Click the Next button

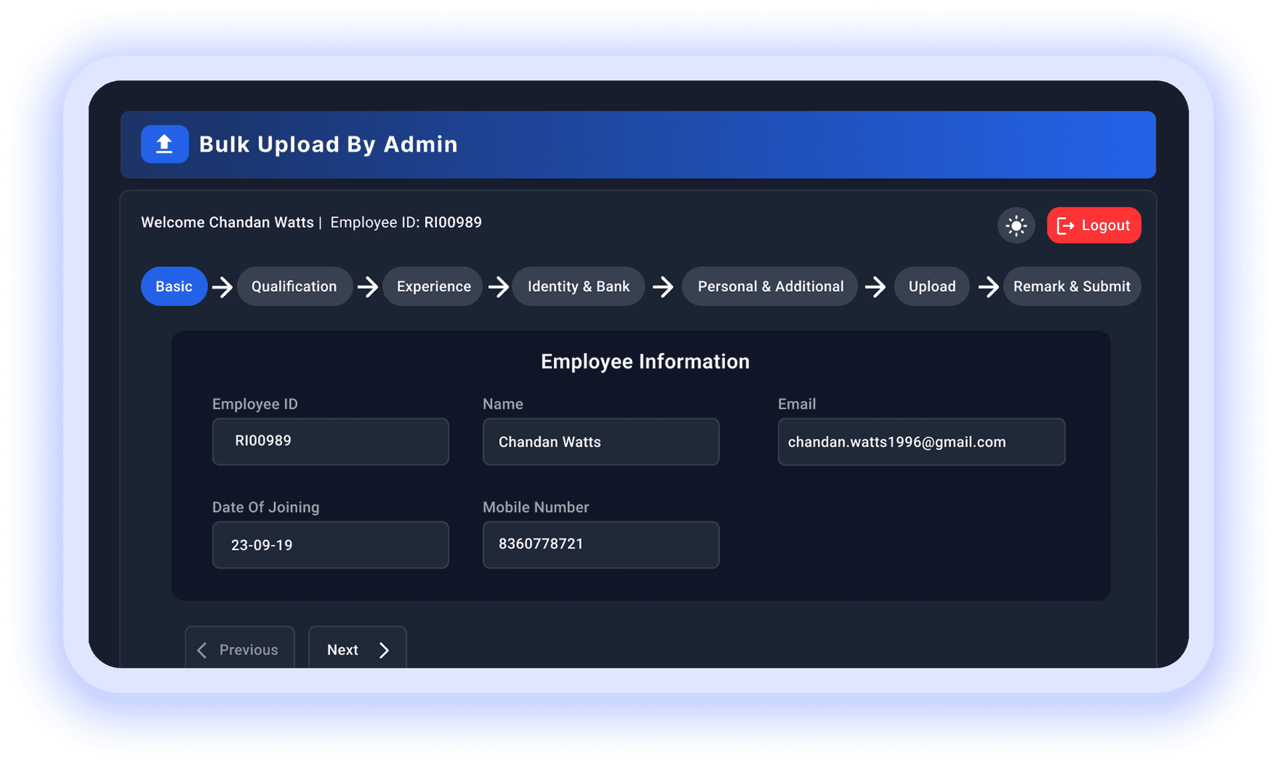coord(357,650)
